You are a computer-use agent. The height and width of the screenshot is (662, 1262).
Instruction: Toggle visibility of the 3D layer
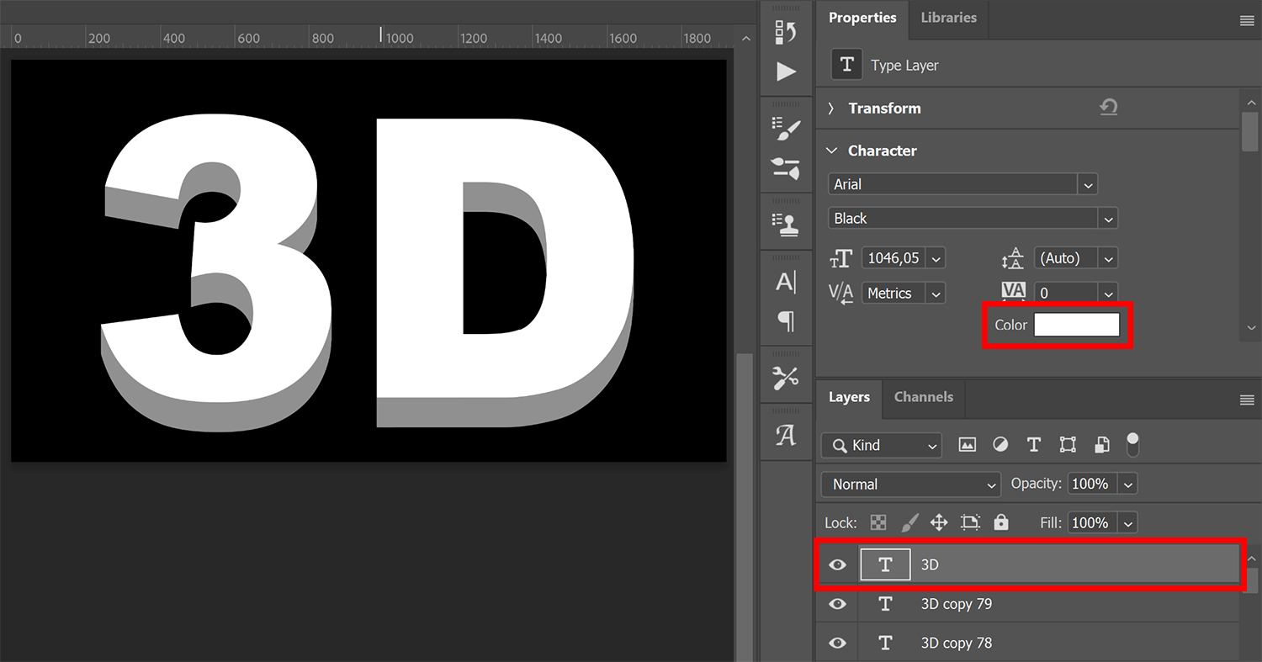(x=837, y=564)
